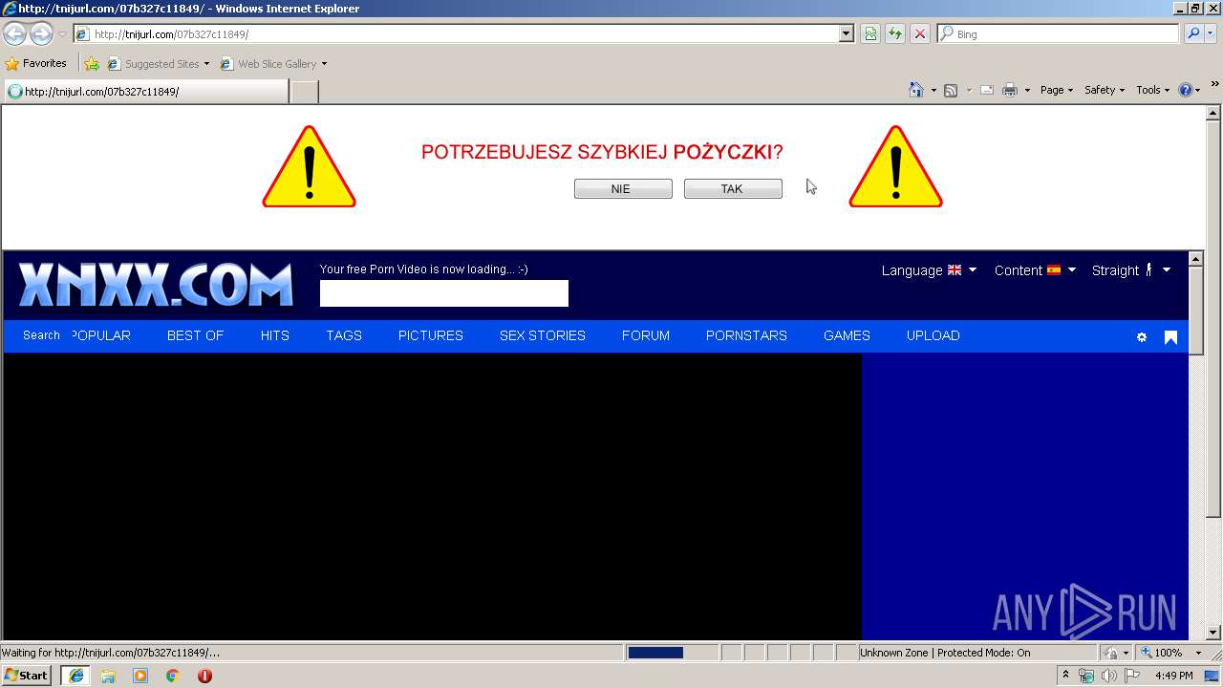
Task: Click the Internet Explorer taskbar icon
Action: pos(75,676)
